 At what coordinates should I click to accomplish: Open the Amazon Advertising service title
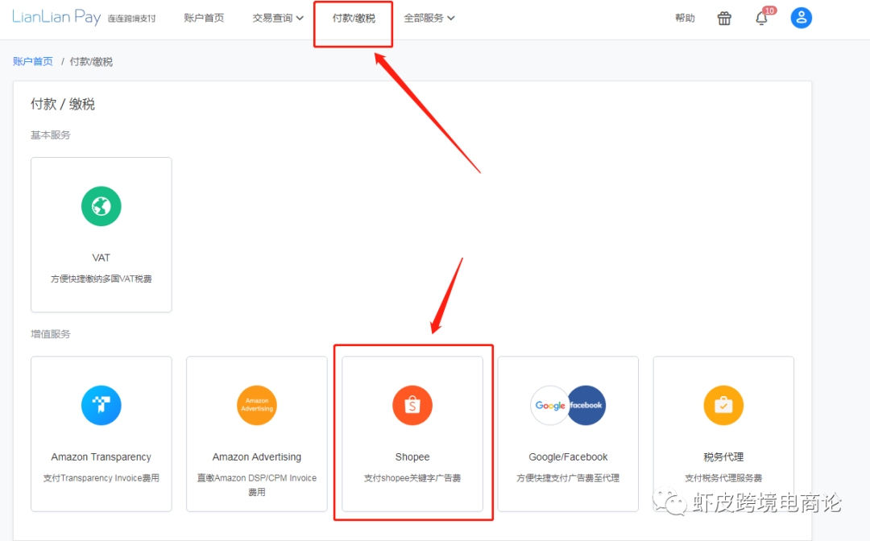pos(256,456)
